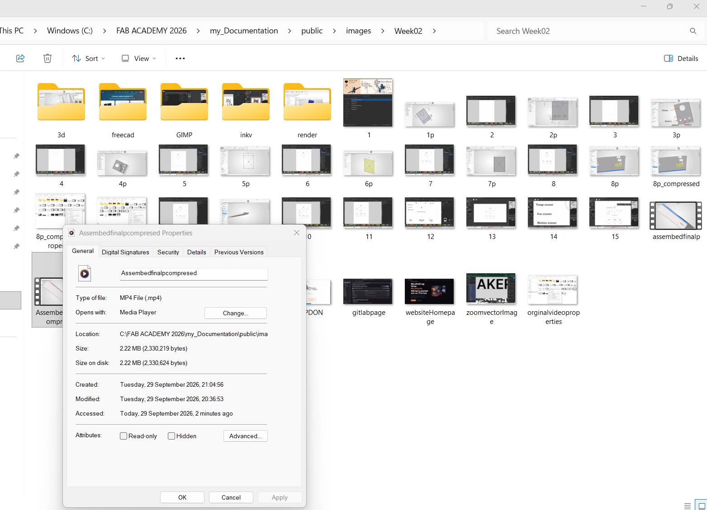Click the Change... button for Opens with
This screenshot has width=707, height=510.
236,313
